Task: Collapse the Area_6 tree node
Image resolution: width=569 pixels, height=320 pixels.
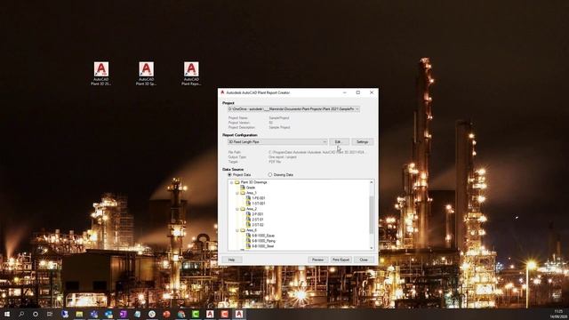Action: click(237, 230)
